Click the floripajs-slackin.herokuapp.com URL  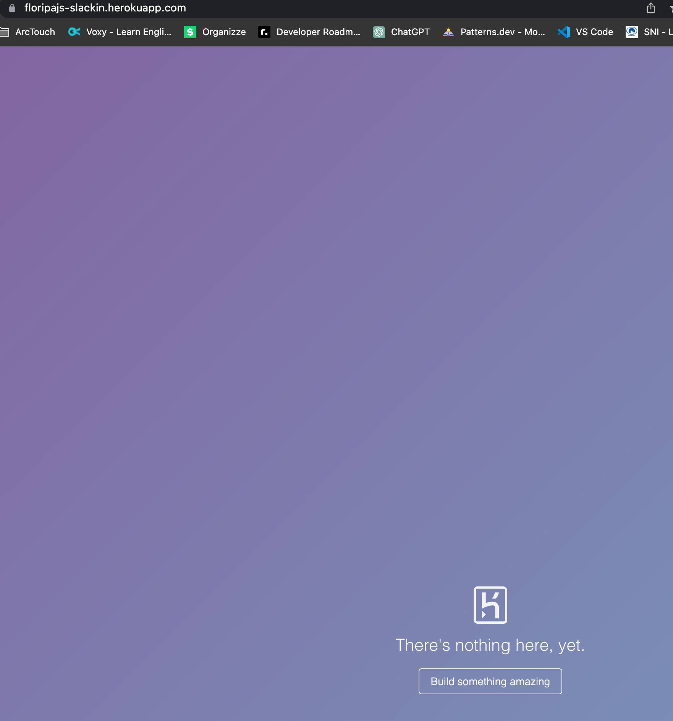(105, 8)
